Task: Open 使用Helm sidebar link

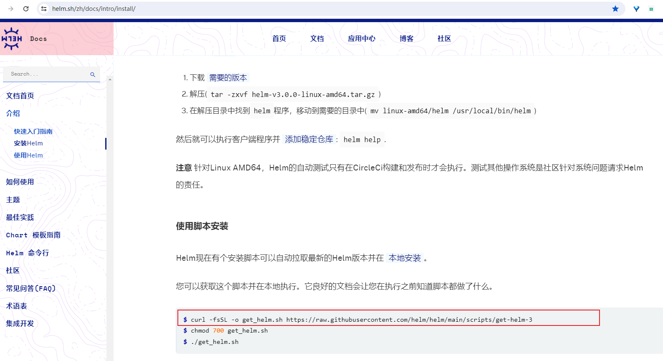Action: 28,155
